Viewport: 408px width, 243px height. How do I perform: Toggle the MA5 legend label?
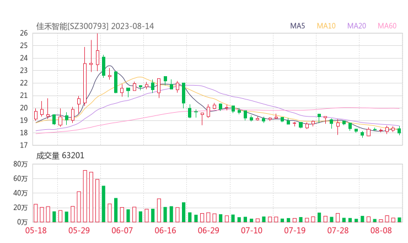click(x=298, y=26)
